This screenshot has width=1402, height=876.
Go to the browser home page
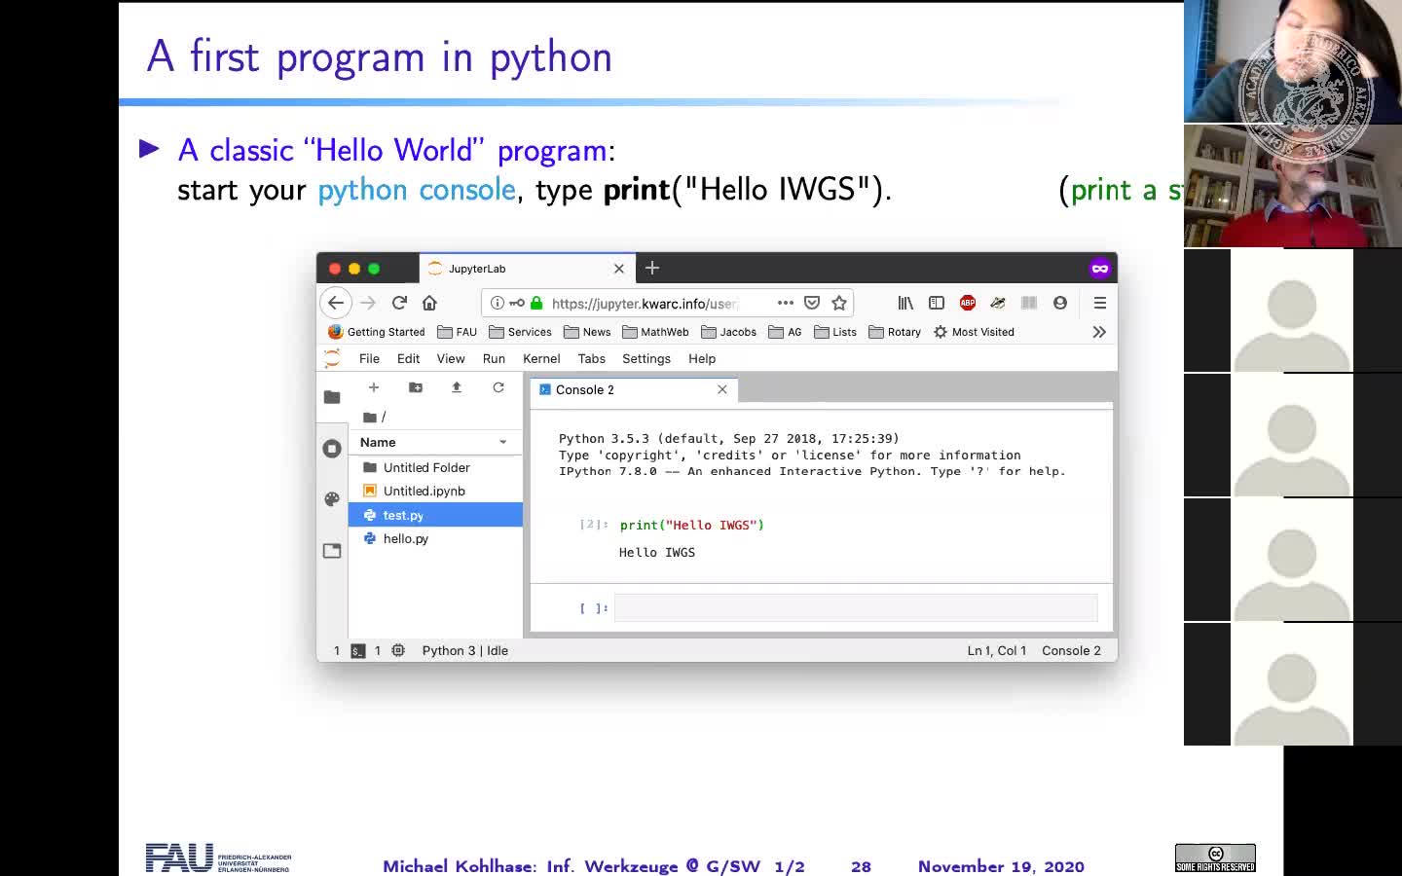429,303
